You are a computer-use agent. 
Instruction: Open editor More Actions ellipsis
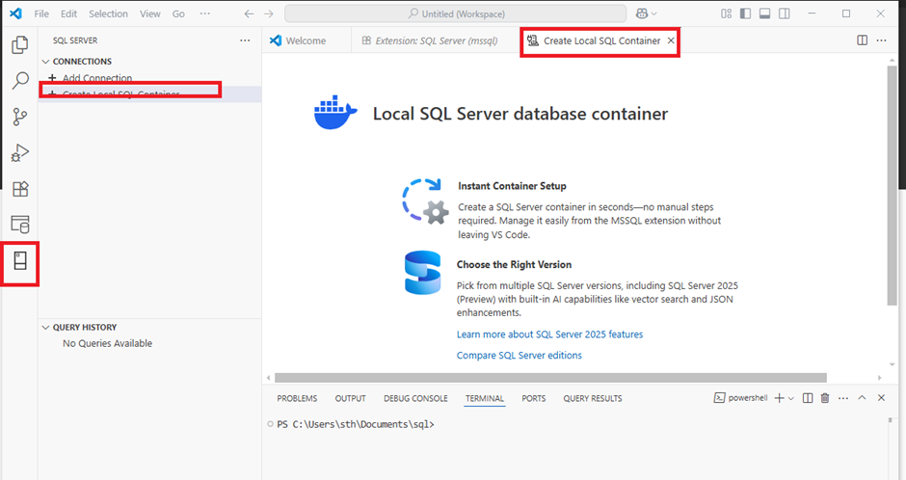point(881,40)
